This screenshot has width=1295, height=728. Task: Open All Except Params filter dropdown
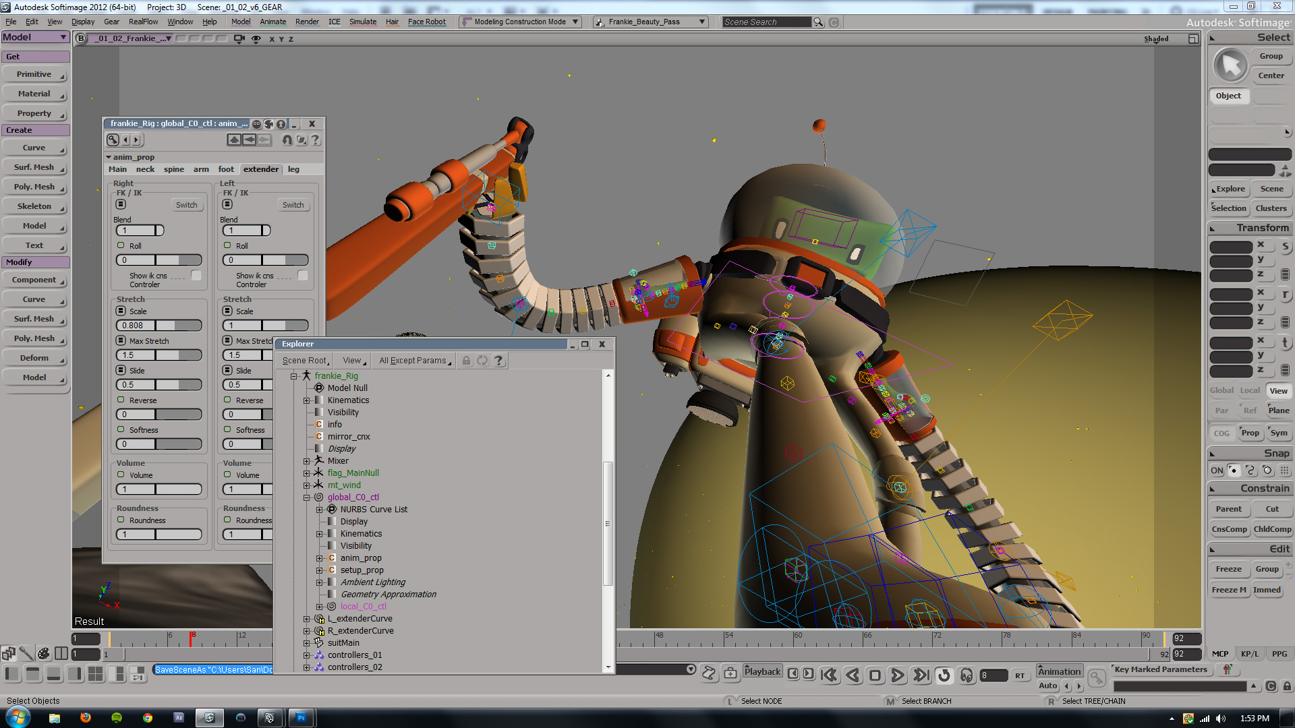415,361
